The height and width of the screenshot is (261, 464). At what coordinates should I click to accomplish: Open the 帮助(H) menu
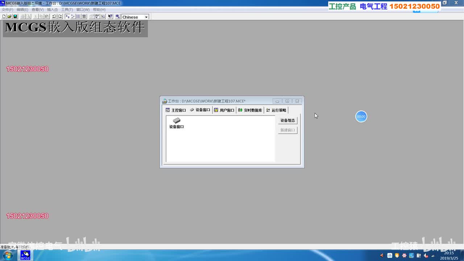(99, 9)
